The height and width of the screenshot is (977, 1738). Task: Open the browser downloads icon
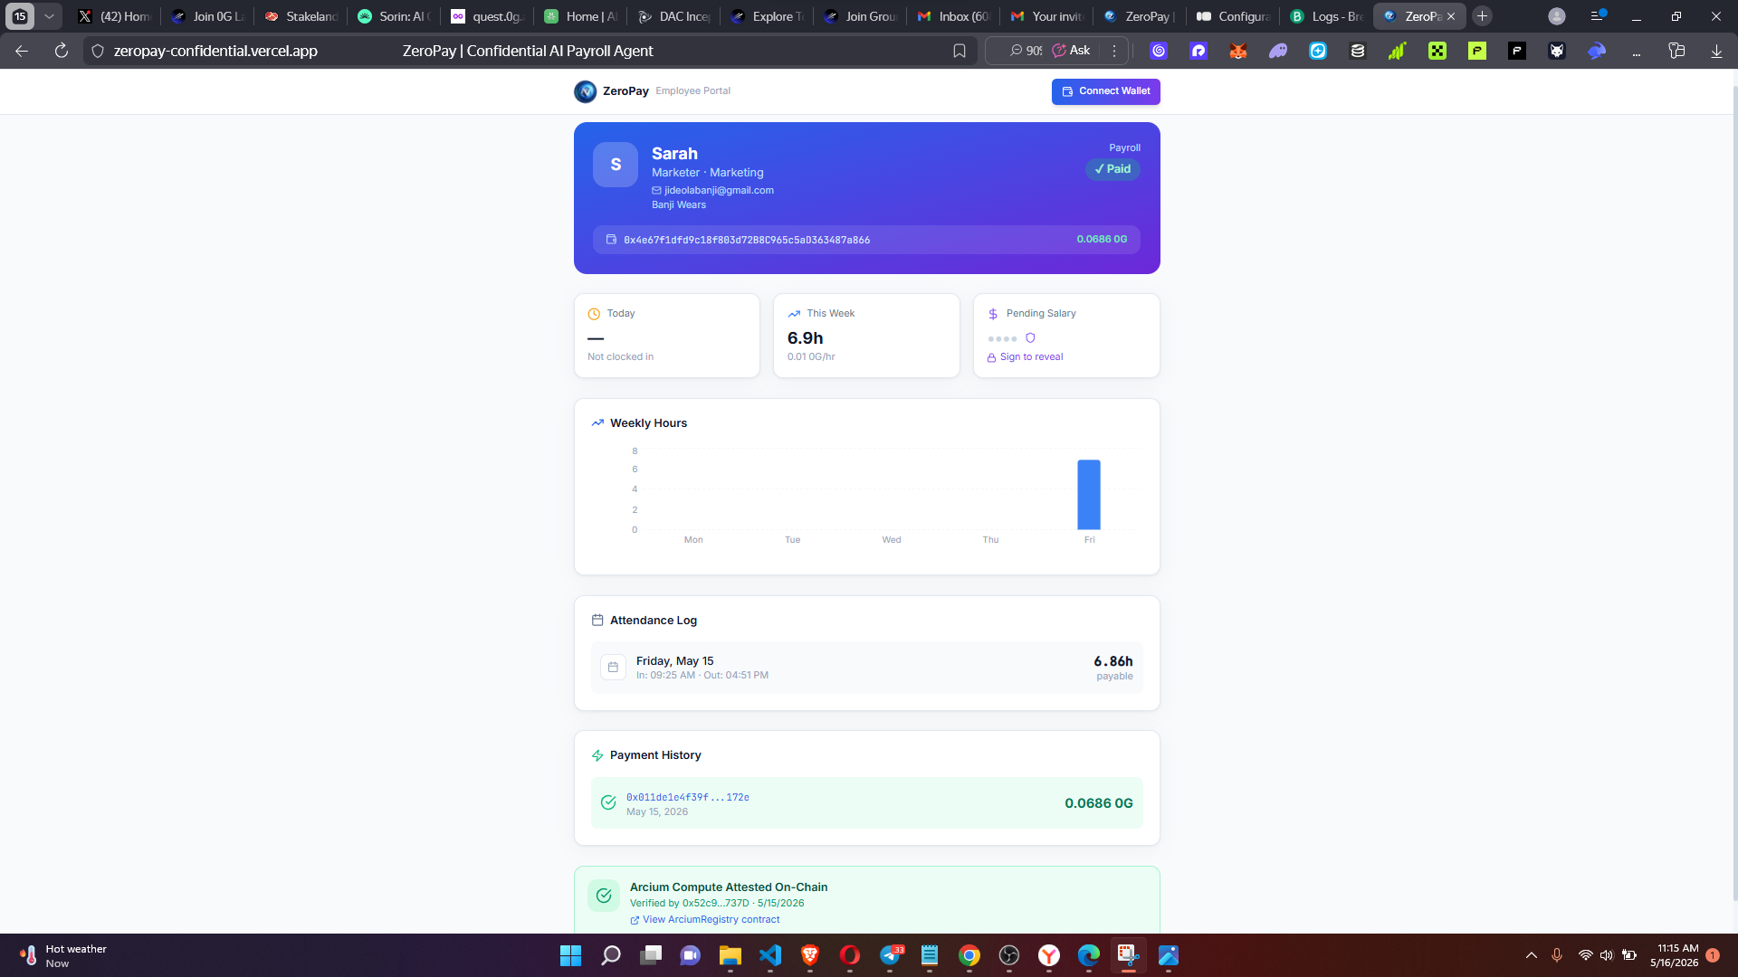coord(1716,51)
